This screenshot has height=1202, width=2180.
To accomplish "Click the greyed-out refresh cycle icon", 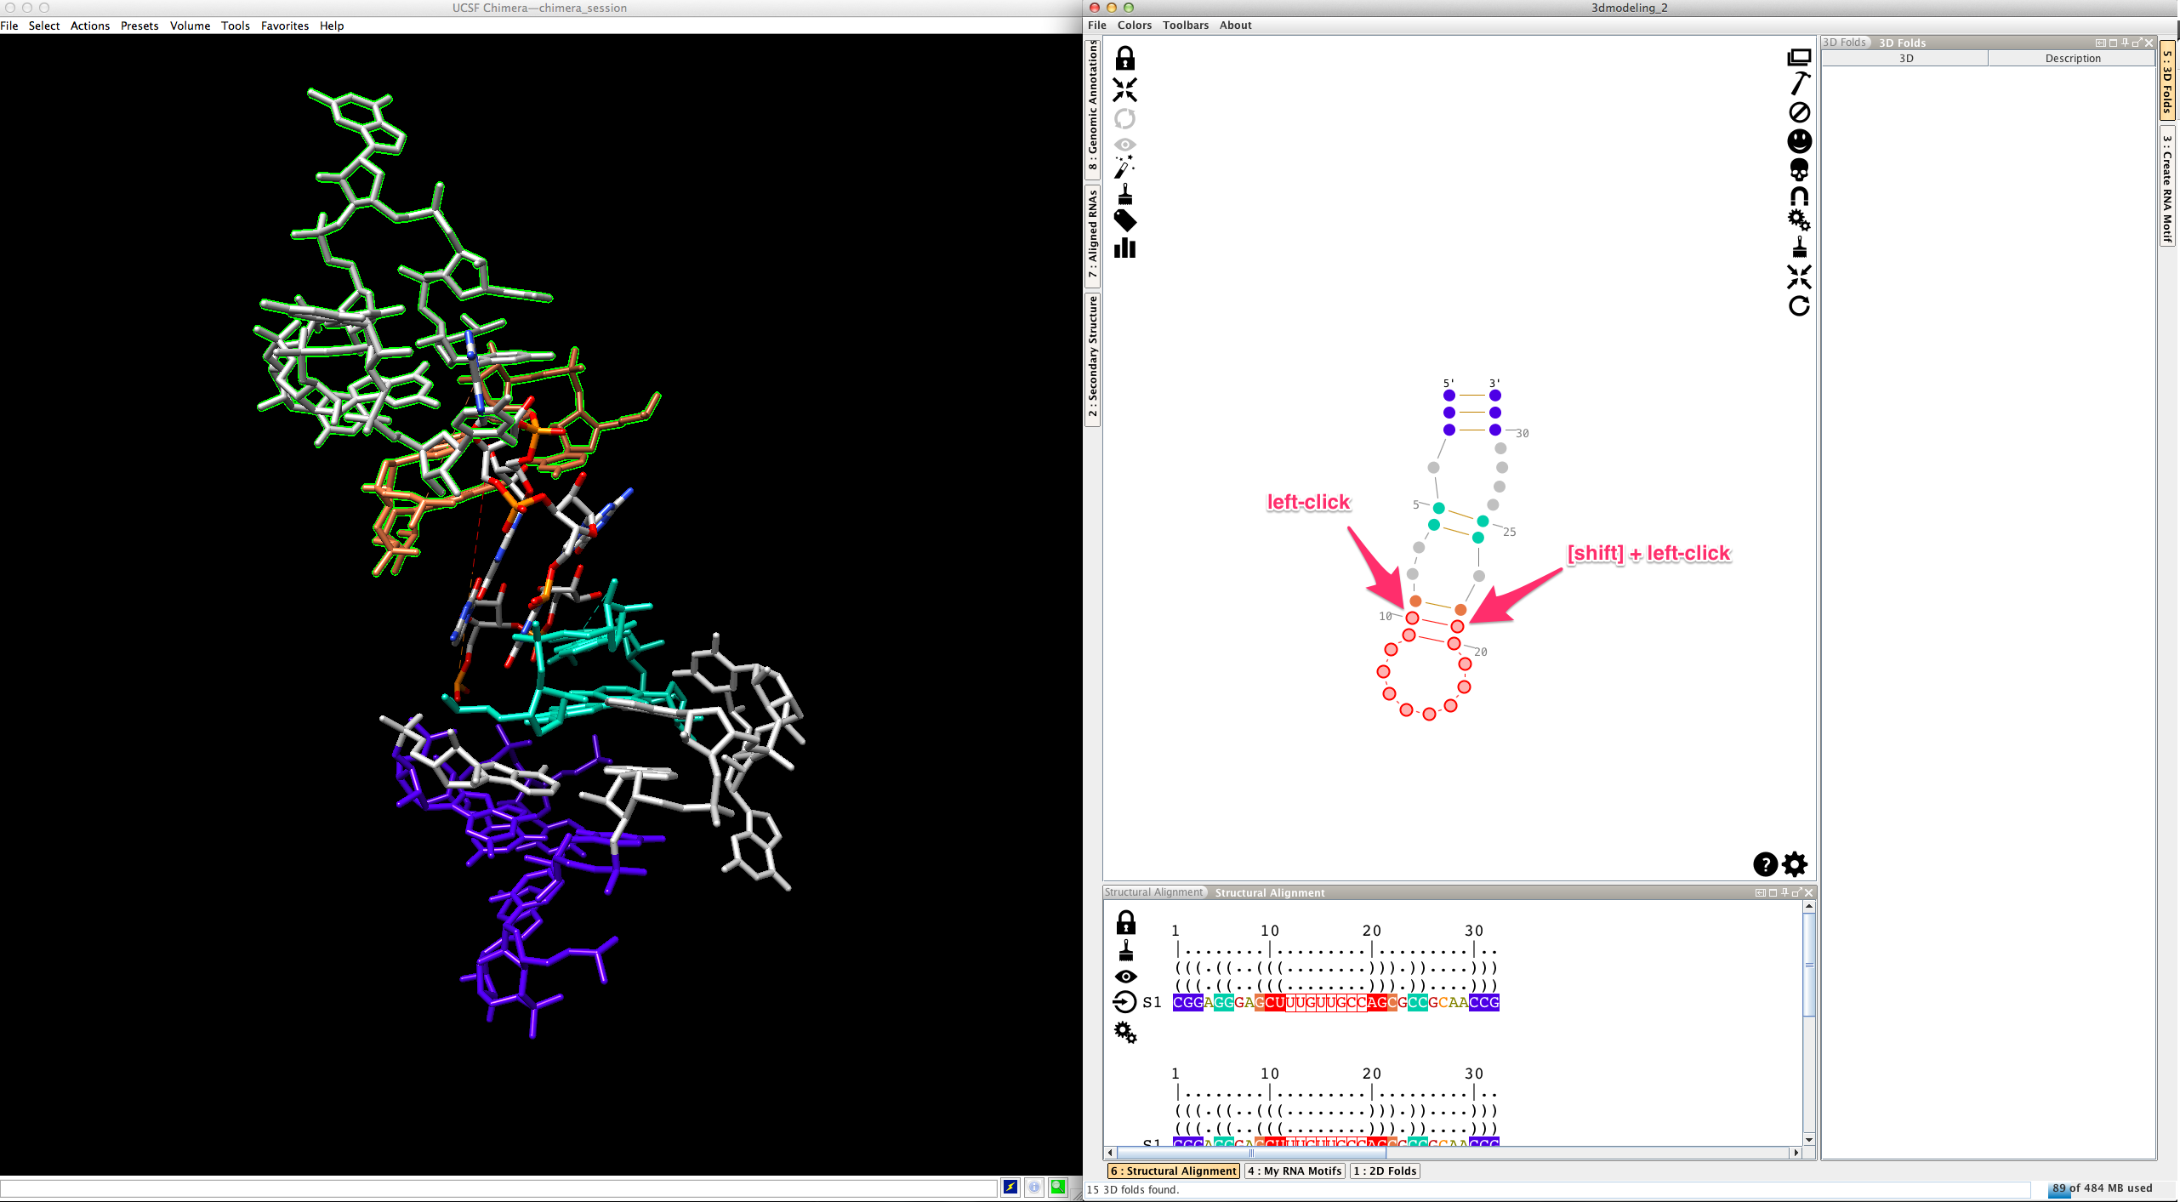I will tap(1124, 118).
